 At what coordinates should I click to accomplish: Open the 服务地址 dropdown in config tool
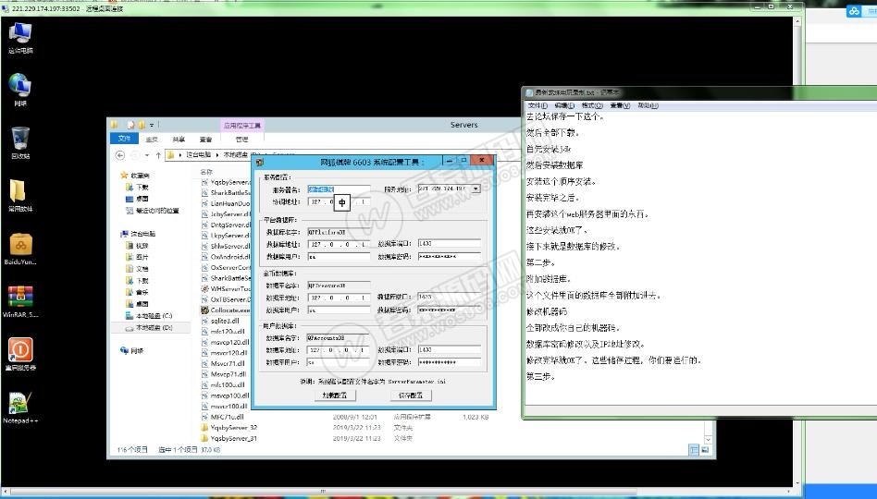pyautogui.click(x=476, y=189)
